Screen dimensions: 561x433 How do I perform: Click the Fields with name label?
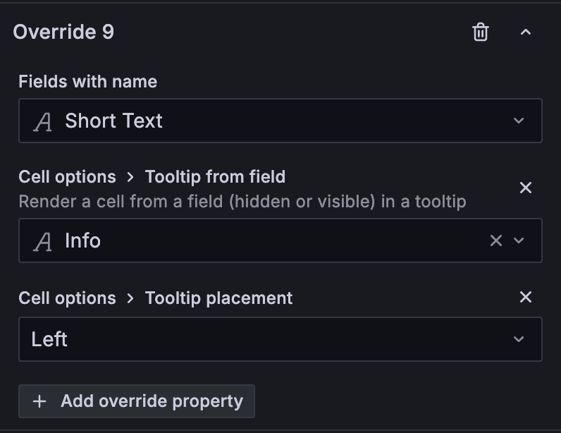tap(87, 82)
